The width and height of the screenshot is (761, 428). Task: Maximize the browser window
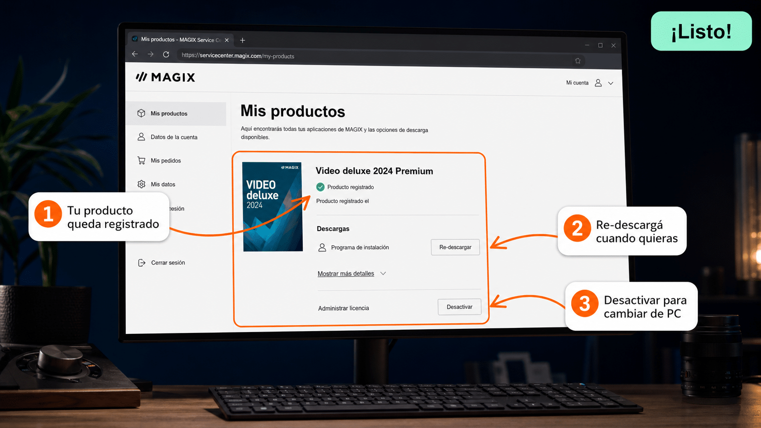tap(600, 45)
